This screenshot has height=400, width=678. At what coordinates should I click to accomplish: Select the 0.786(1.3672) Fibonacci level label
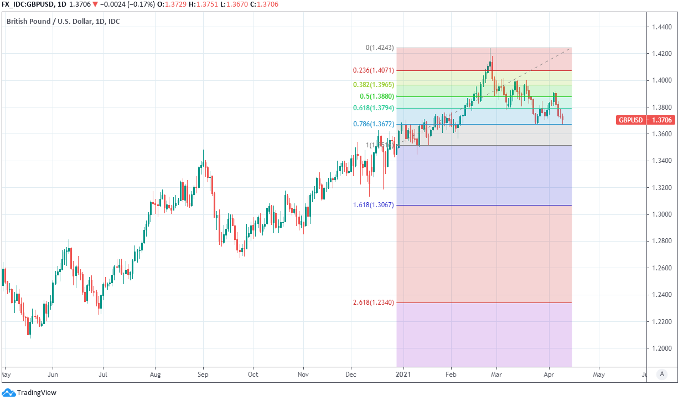(x=373, y=124)
